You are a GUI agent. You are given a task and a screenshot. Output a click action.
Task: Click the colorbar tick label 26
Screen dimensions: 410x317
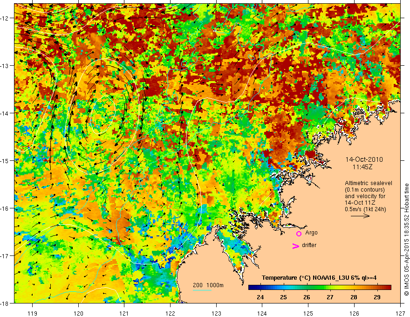click(x=307, y=297)
